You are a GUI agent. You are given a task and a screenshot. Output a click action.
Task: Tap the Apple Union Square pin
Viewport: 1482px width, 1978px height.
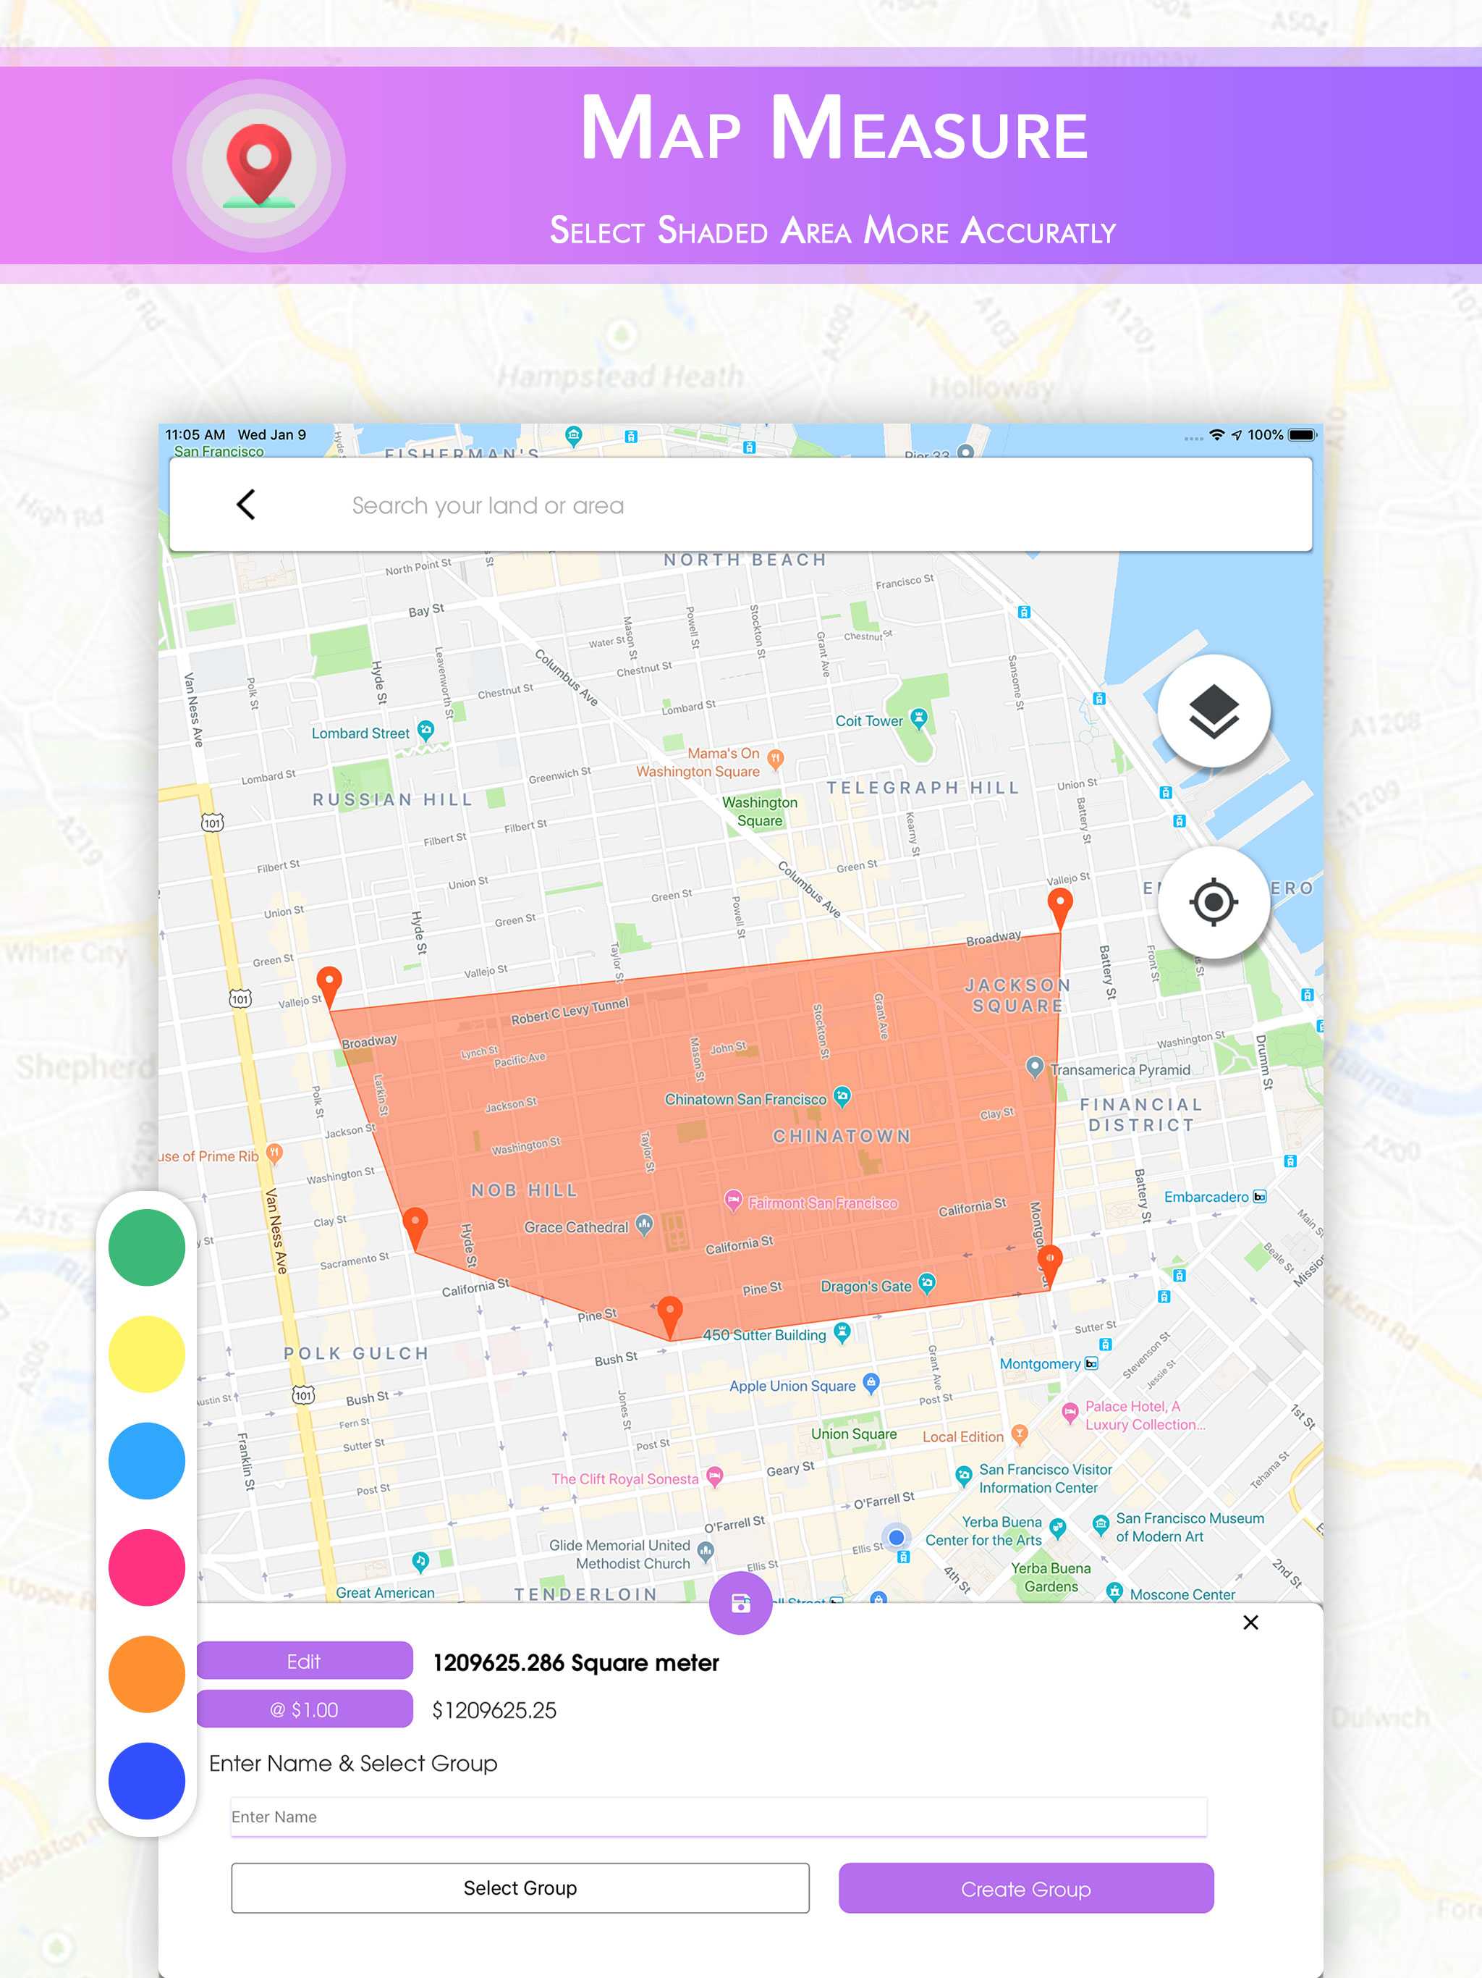click(871, 1384)
